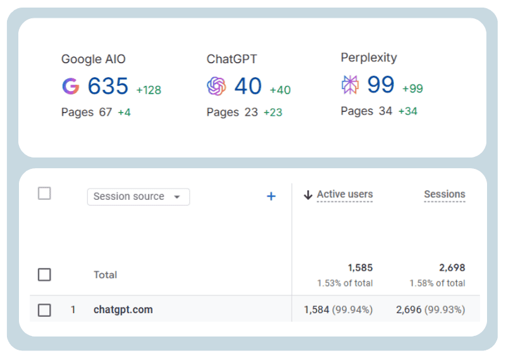
Task: Sort by the Active users column header
Action: tap(345, 194)
